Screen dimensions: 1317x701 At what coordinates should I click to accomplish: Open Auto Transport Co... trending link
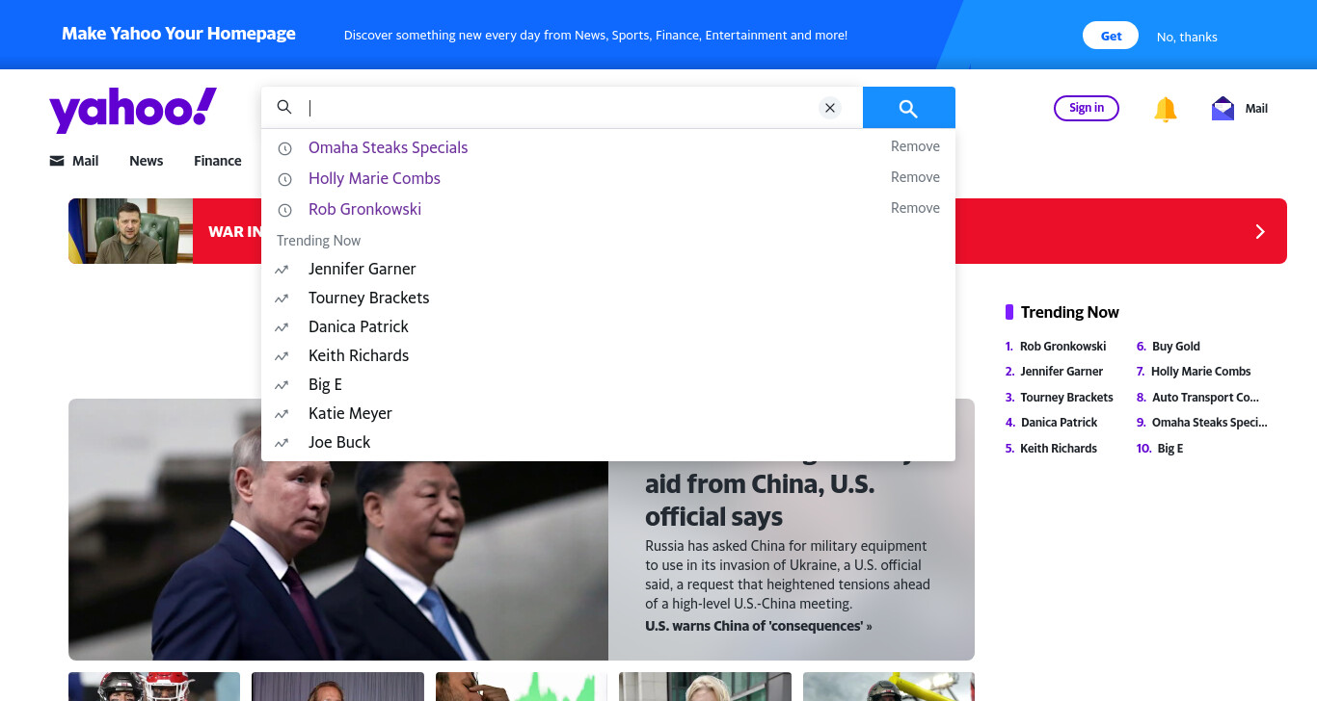pyautogui.click(x=1206, y=397)
